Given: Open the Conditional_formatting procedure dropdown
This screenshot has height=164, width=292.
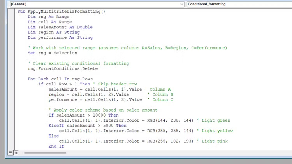Looking at the screenshot, I should click(239, 4).
